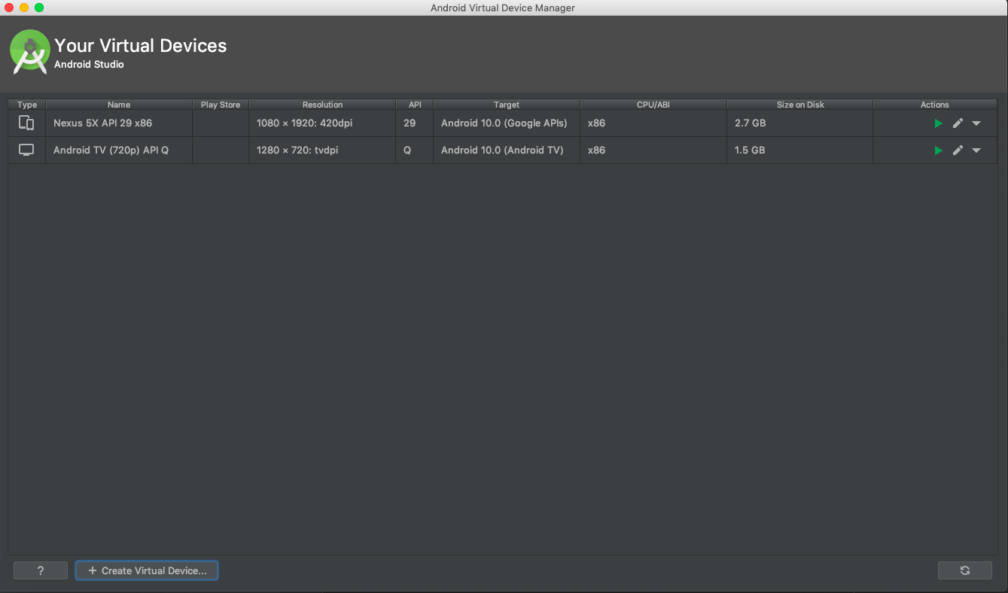Select the Nexus 5X API 29 x86 name
The width and height of the screenshot is (1008, 593).
[x=102, y=123]
